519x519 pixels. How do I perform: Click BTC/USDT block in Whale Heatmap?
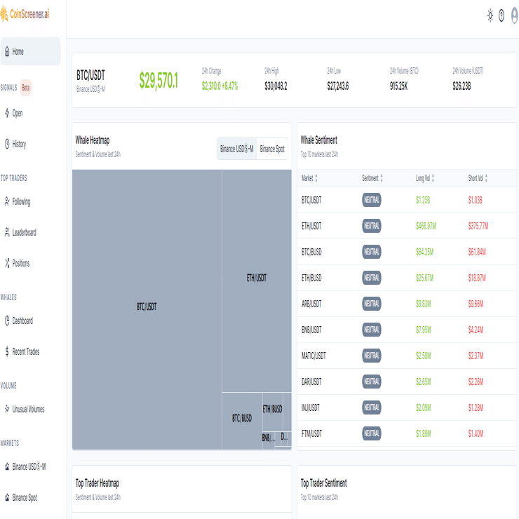point(147,309)
